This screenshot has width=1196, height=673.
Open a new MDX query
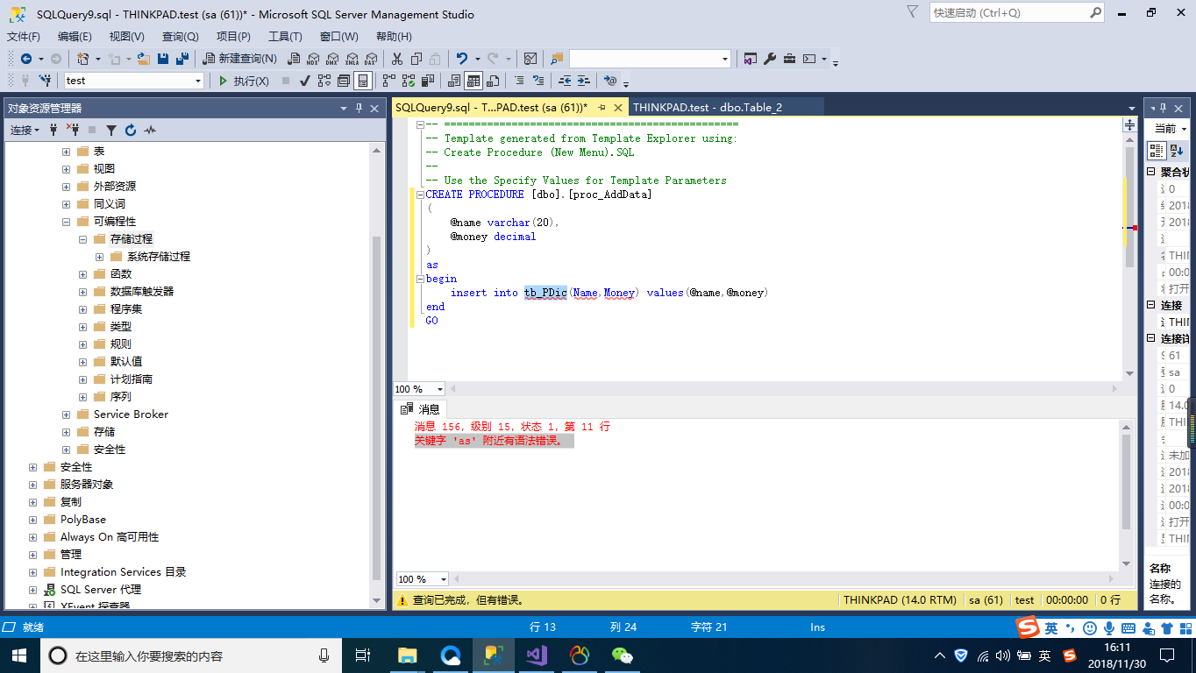point(313,59)
